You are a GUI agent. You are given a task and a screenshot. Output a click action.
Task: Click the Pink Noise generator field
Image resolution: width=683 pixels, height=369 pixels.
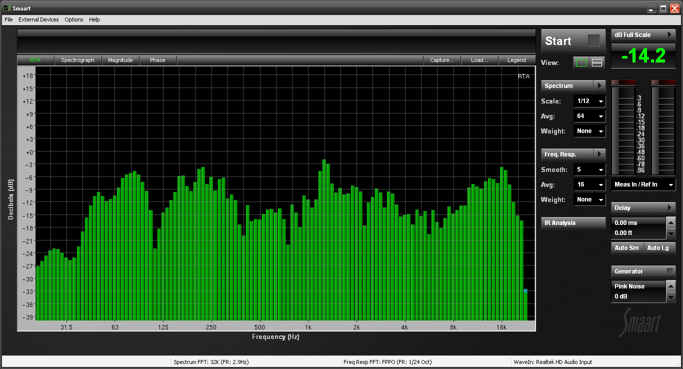click(x=639, y=286)
